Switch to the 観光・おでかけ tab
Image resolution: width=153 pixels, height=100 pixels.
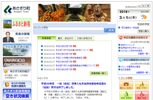pyautogui.click(x=66, y=38)
